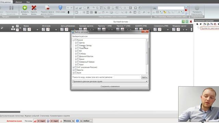Click the '.ru: любая' region button
This screenshot has height=123, width=219.
pos(86,121)
